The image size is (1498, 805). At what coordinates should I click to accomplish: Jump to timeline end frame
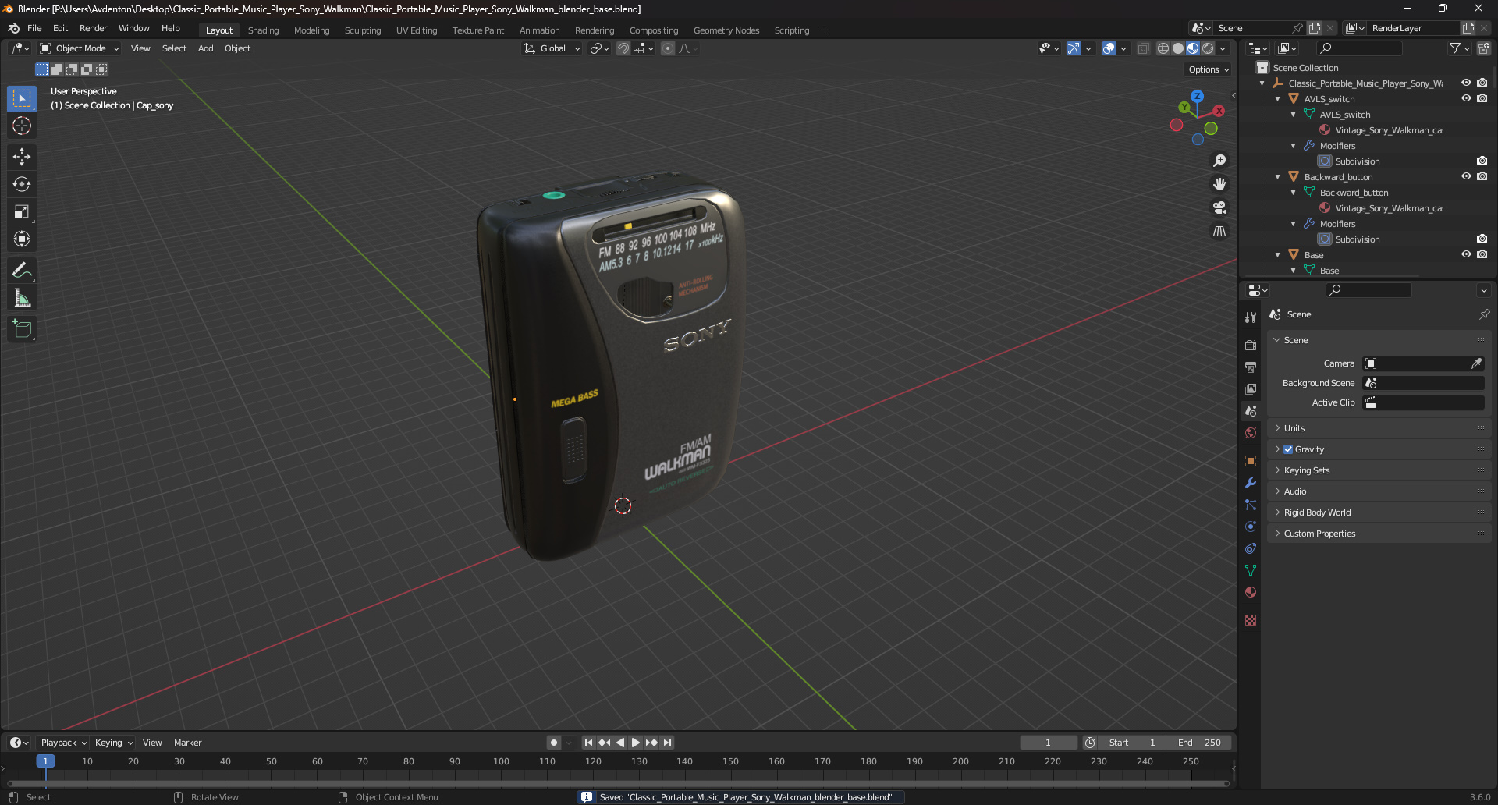tap(668, 743)
